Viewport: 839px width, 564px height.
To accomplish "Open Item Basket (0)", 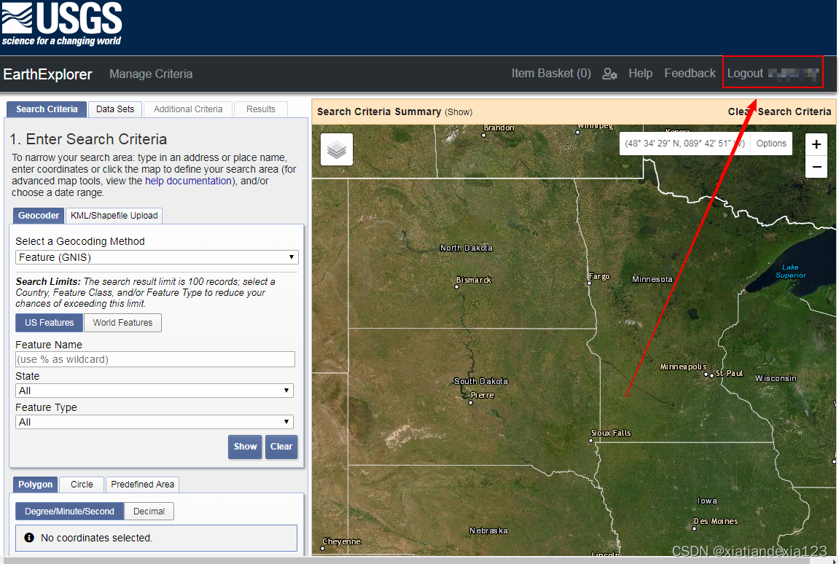I will coord(551,74).
